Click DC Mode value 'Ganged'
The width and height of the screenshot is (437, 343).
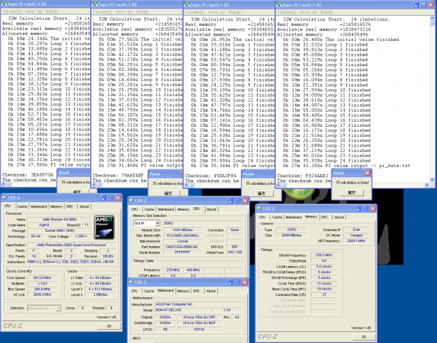356,235
